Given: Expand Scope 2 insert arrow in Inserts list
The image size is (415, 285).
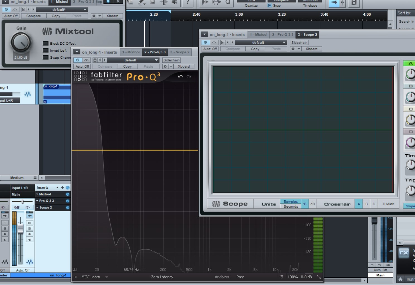Looking at the screenshot, I should coord(37,207).
